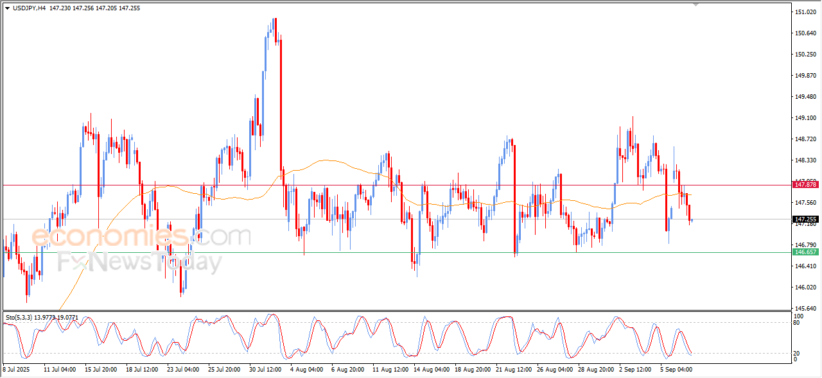
Task: Click the 6 Aug 20:00 time label
Action: pyautogui.click(x=347, y=370)
